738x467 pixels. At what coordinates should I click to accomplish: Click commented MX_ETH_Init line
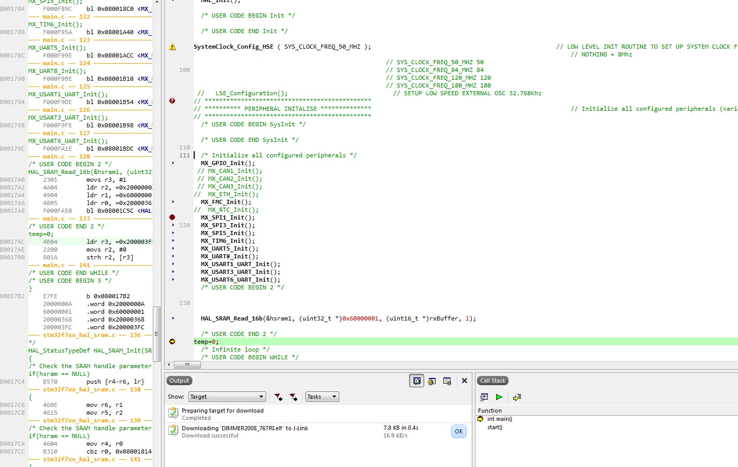(x=226, y=194)
